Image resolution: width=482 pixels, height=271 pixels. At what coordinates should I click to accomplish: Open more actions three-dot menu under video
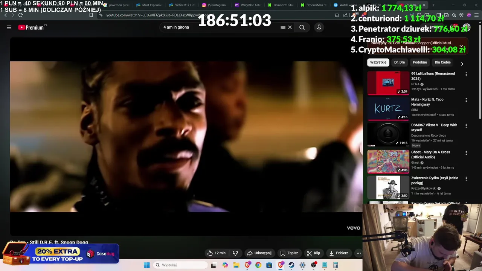[358, 253]
